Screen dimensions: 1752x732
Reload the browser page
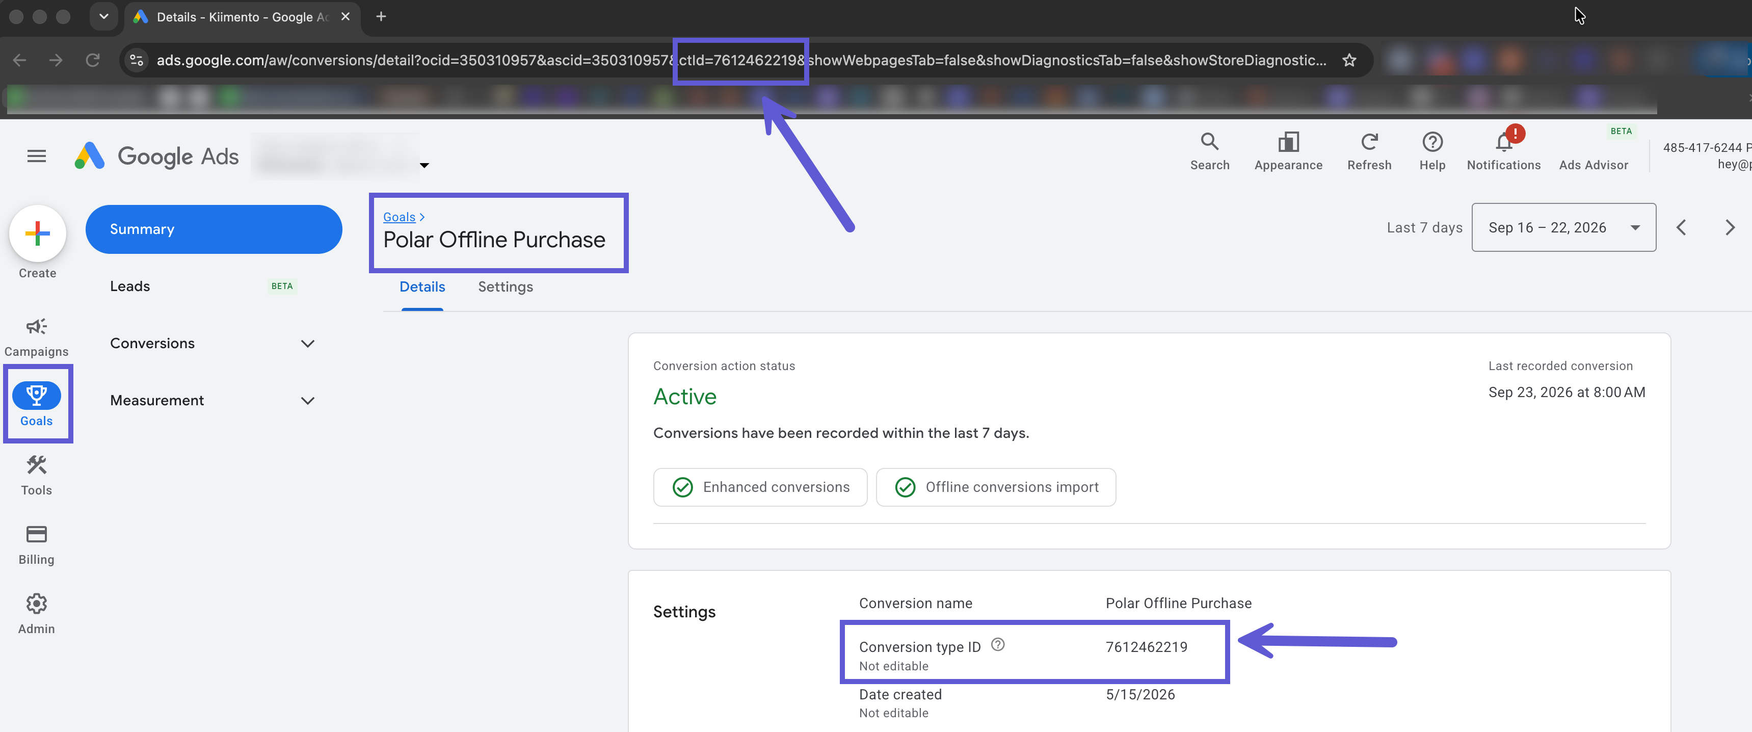tap(93, 60)
